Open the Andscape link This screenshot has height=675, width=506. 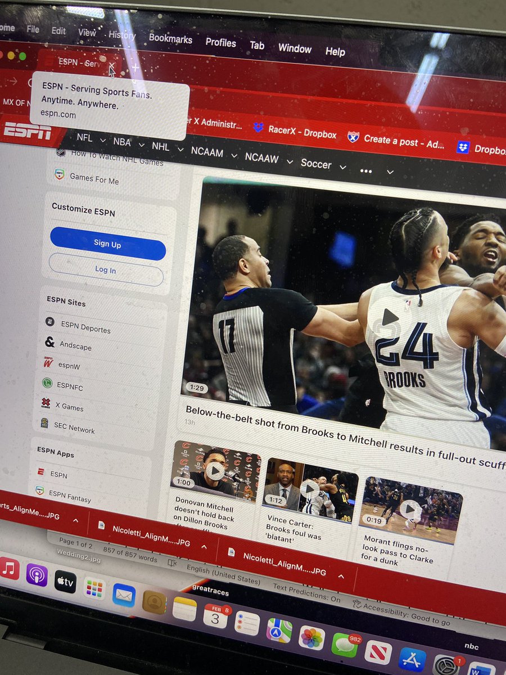coord(75,346)
